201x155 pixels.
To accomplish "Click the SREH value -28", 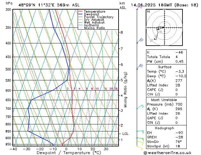I will [x=179, y=137].
